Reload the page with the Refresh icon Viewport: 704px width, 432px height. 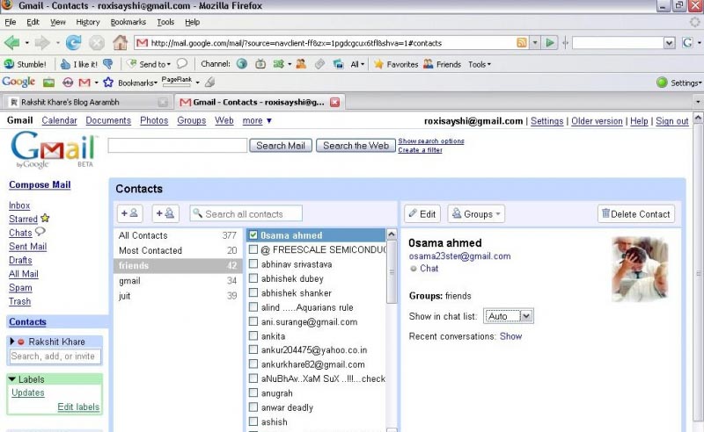pos(73,43)
